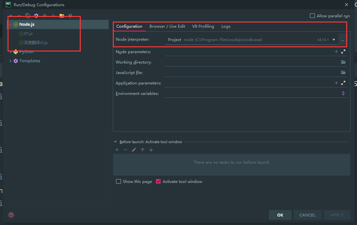The image size is (357, 225).
Task: Select the 百度翻译JS.js configuration
Action: [x=36, y=43]
